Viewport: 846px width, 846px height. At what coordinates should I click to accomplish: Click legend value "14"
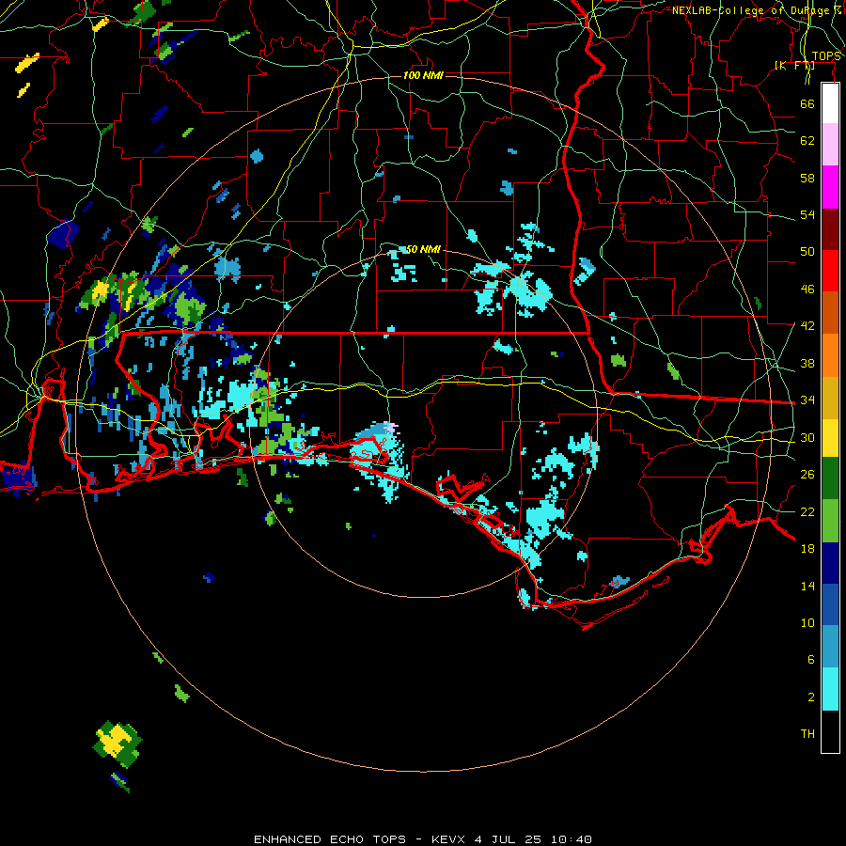point(807,586)
